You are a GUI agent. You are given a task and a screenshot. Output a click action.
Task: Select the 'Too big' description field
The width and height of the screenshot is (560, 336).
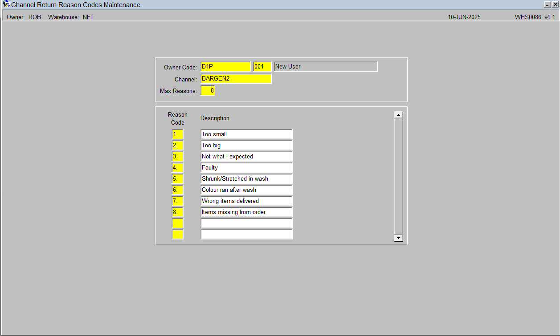(x=246, y=146)
